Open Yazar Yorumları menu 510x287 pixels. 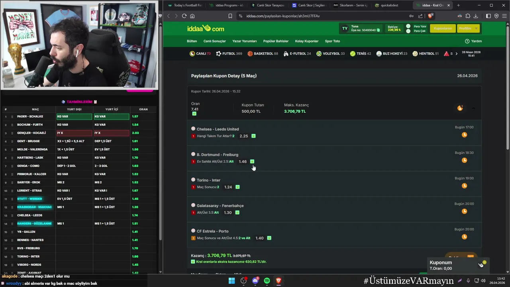pos(244,41)
